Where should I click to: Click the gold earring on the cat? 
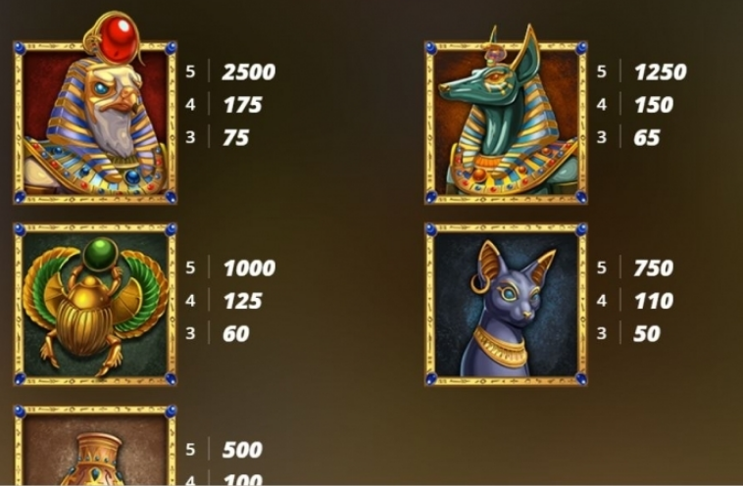click(x=479, y=284)
